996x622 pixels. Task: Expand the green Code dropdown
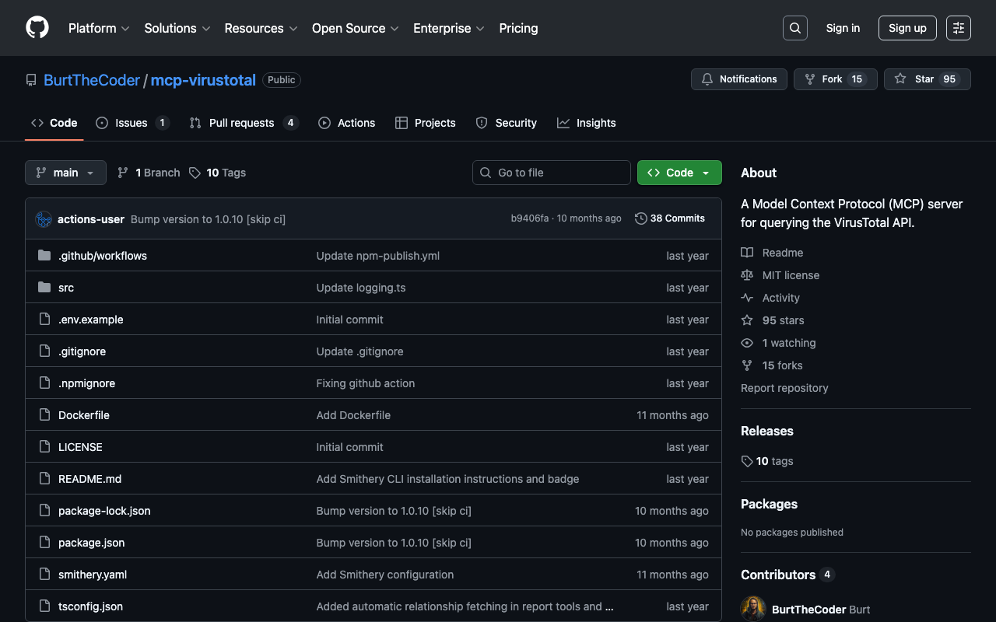(x=679, y=173)
